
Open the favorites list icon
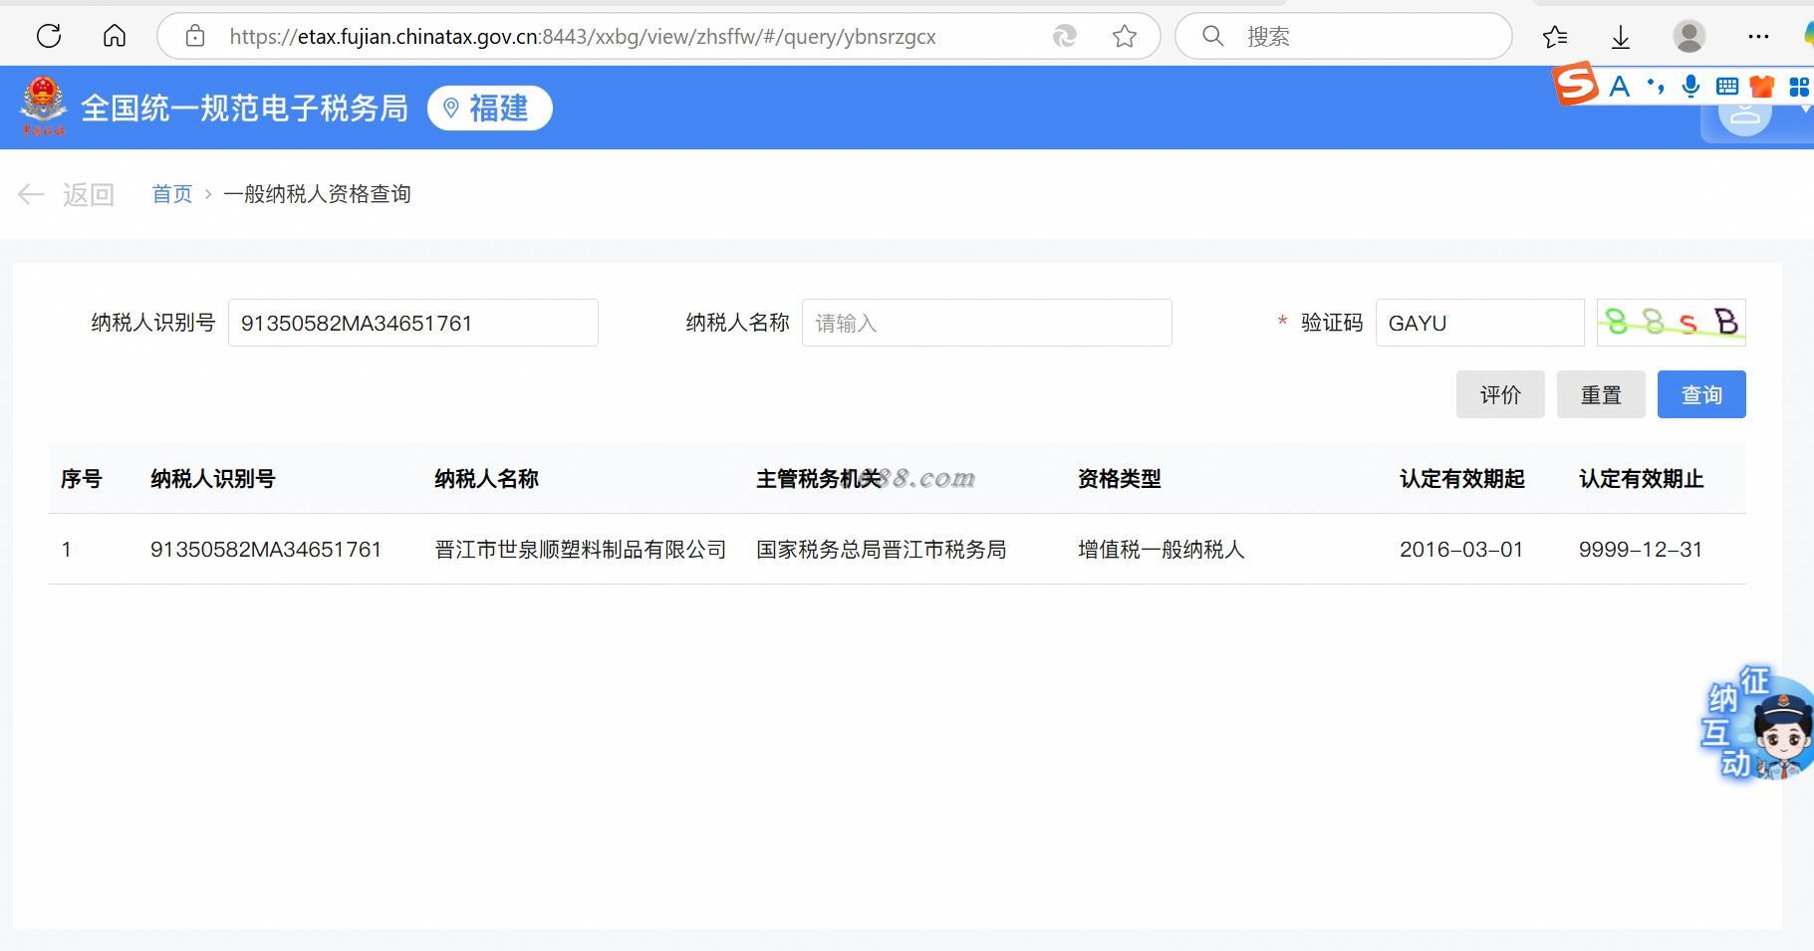coord(1555,37)
